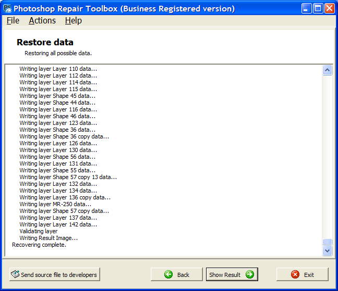Select 'Writing layer Layer 131 data...' line
338x291 pixels.
pos(58,163)
